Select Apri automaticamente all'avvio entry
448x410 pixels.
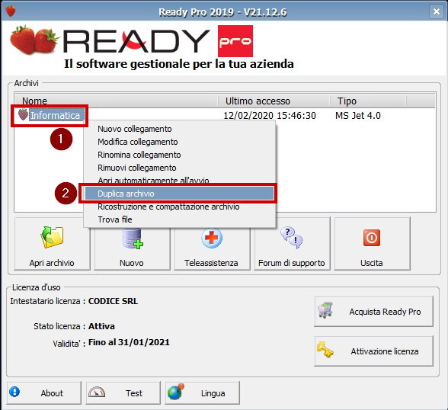pyautogui.click(x=153, y=181)
